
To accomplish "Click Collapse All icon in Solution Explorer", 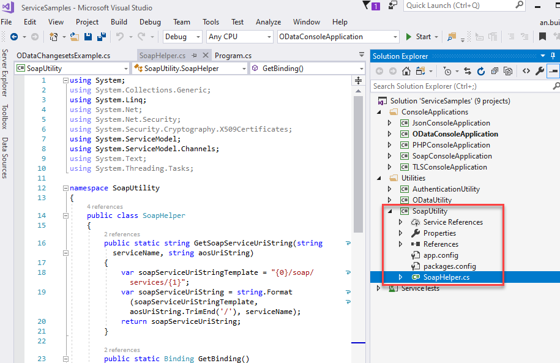I will click(x=495, y=71).
